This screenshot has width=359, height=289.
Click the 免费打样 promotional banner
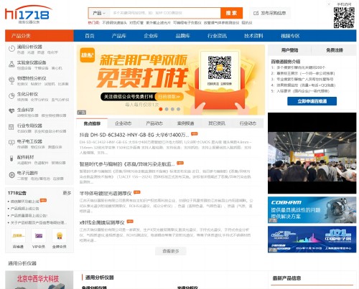pyautogui.click(x=171, y=80)
